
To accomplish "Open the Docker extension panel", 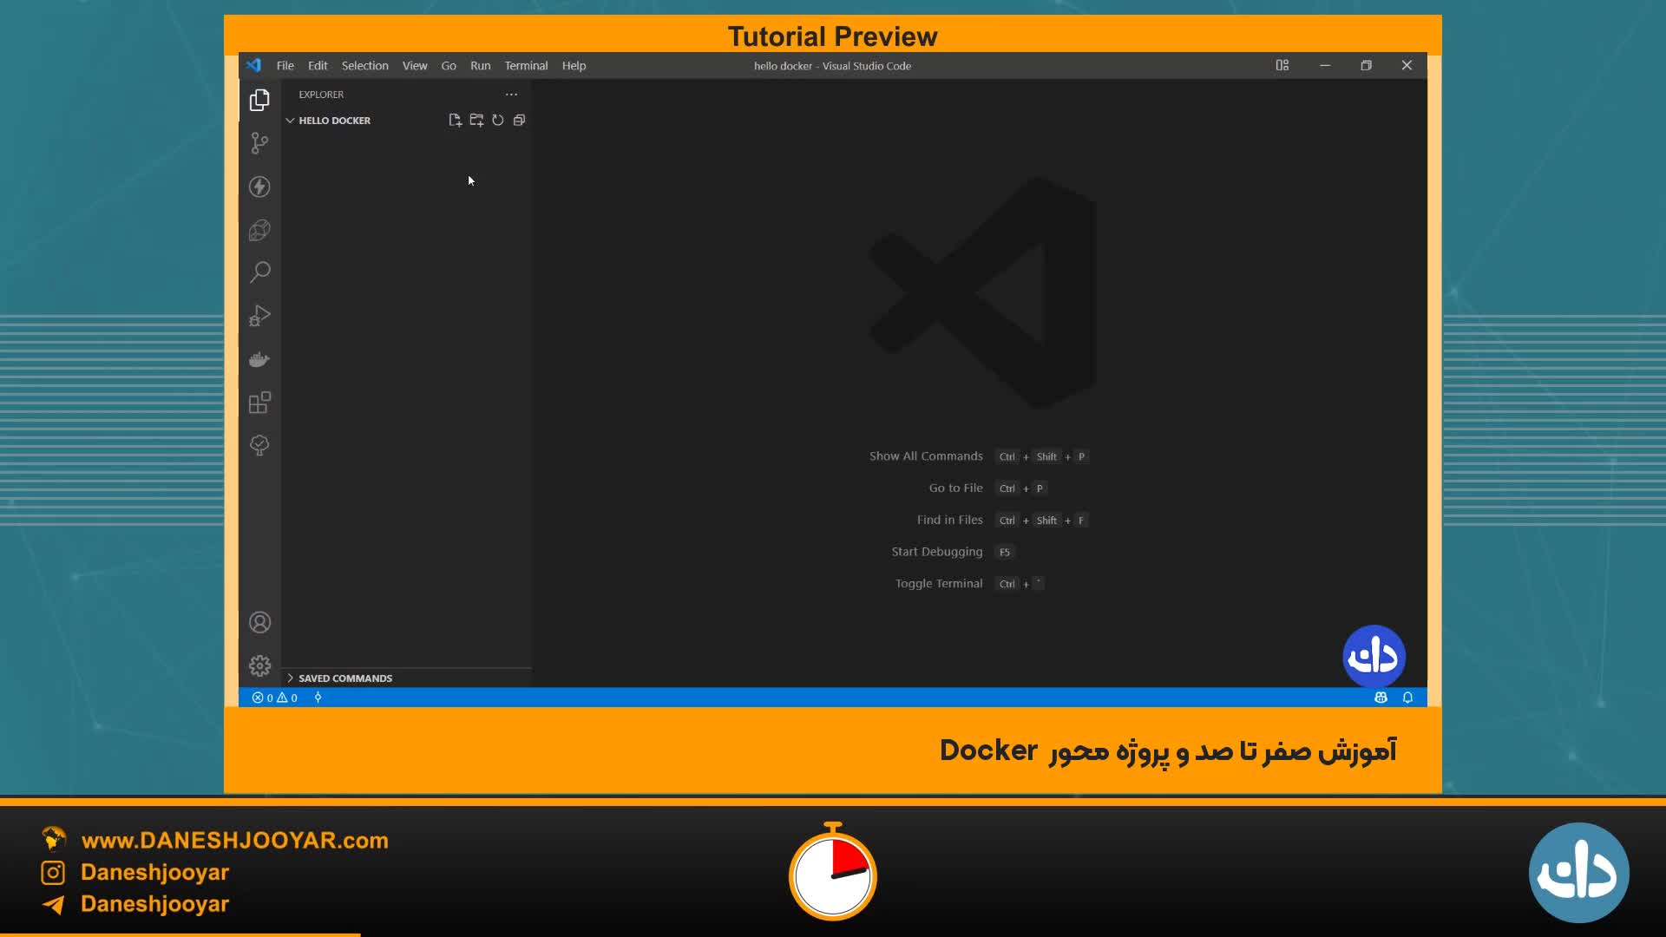I will pyautogui.click(x=259, y=359).
